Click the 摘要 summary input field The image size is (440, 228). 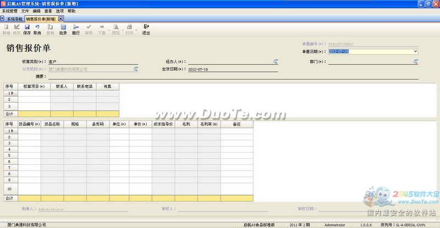[233, 76]
